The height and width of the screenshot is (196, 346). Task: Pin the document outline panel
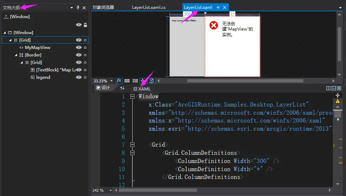tap(78, 7)
